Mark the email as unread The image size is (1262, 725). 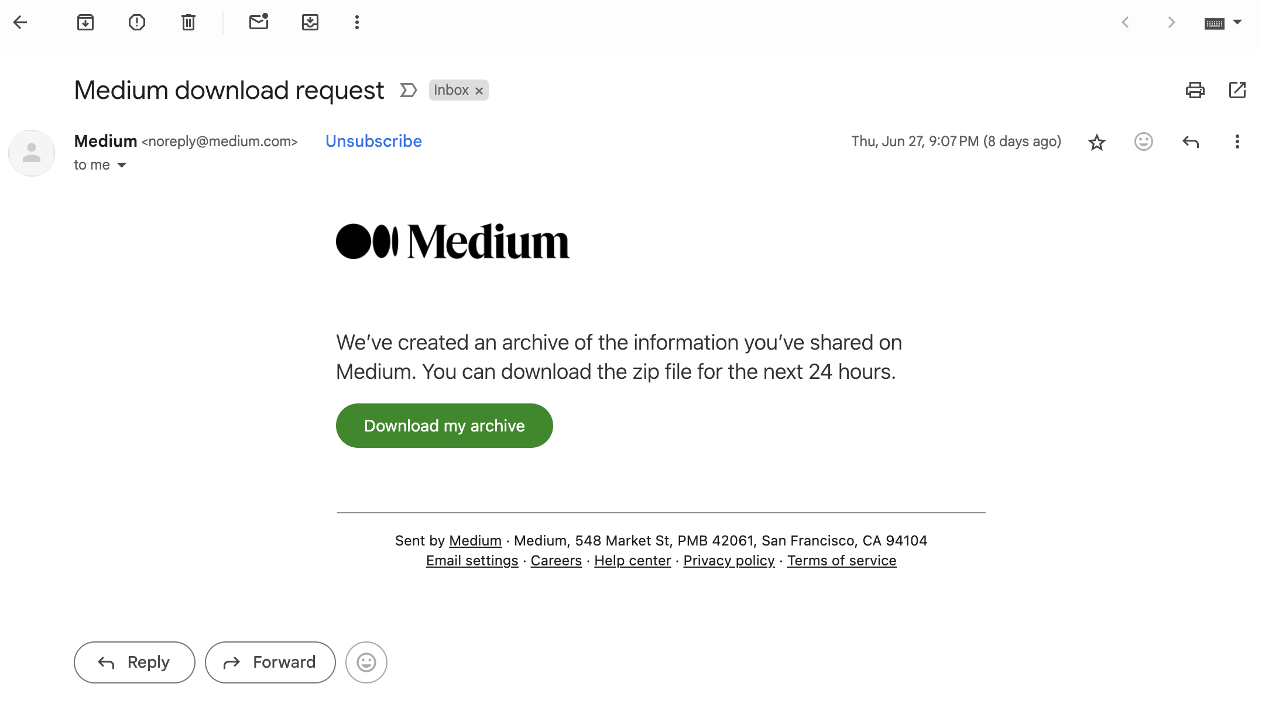pos(258,23)
